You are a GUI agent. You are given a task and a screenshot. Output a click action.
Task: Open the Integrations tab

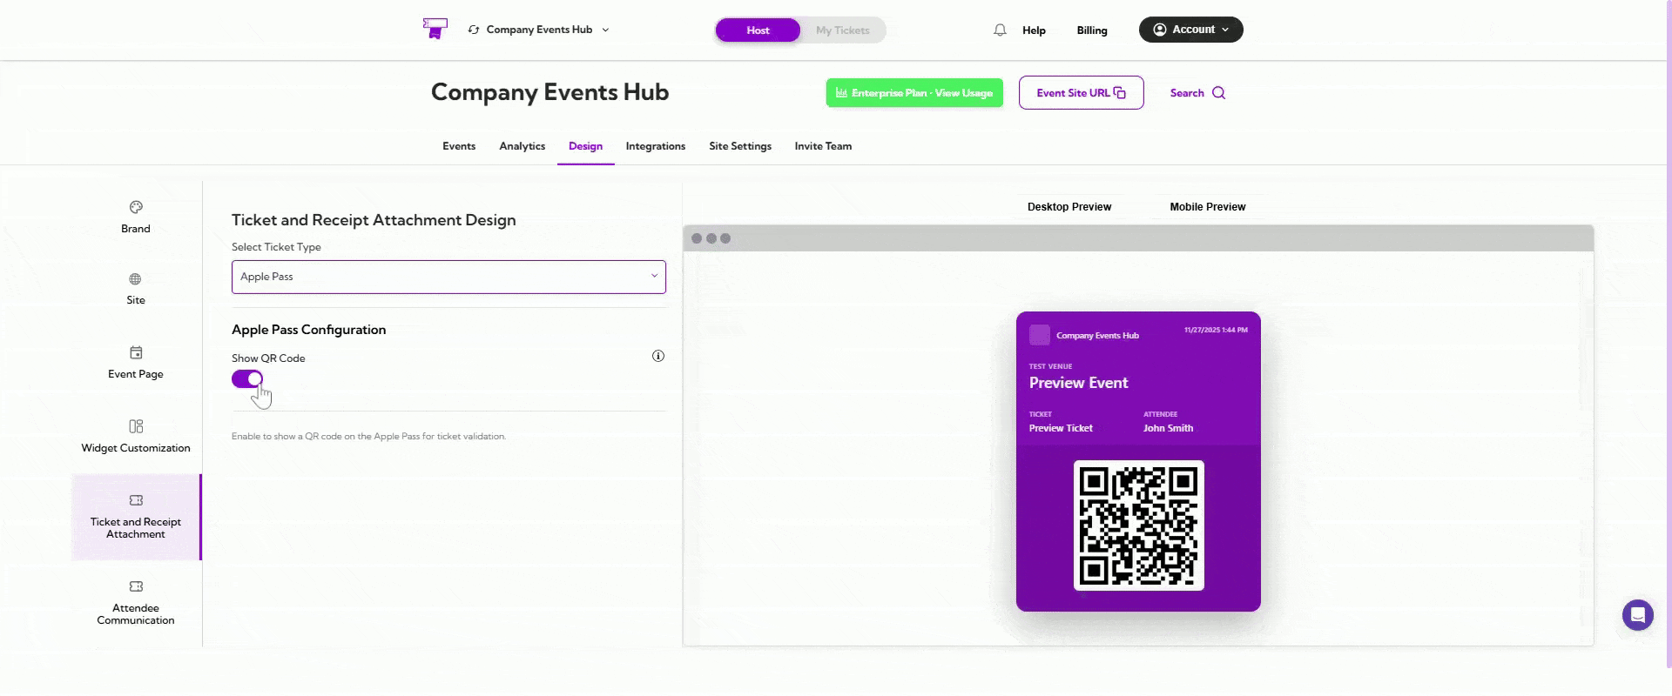coord(656,146)
